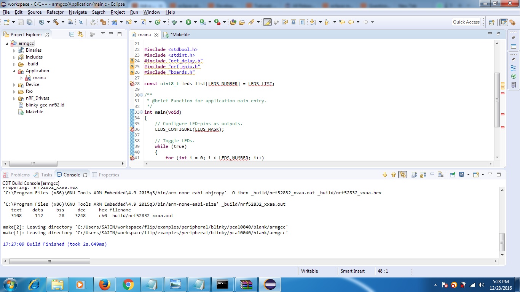
Task: Switch to the *Makefile editor tab
Action: pos(177,35)
